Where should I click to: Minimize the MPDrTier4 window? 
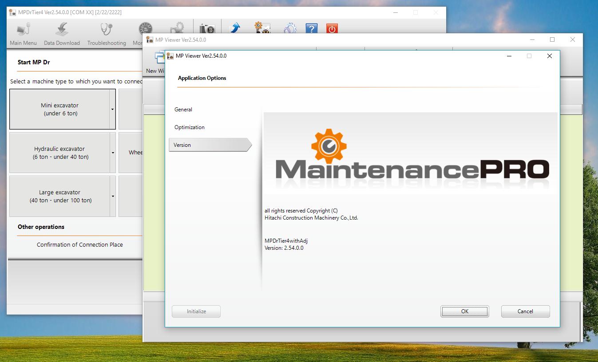396,12
